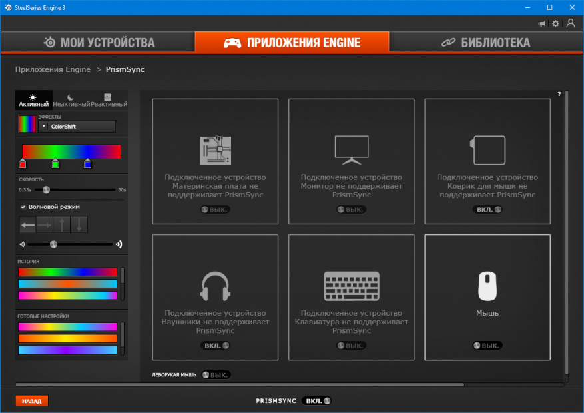Open the help question mark
The image size is (584, 413).
coord(559,94)
